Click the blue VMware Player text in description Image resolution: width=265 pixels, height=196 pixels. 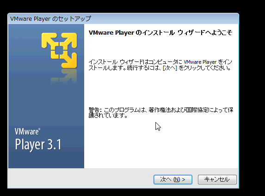click(200, 62)
